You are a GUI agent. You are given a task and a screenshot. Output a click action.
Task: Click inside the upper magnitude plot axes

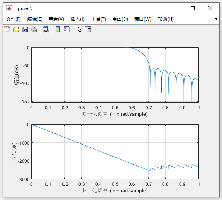(x=115, y=75)
